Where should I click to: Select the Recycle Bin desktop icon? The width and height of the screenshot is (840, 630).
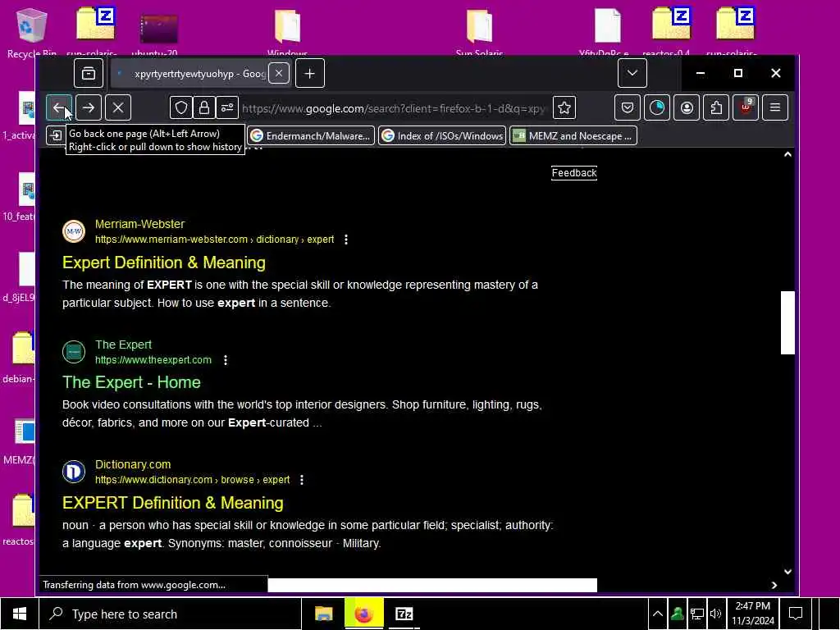click(32, 31)
